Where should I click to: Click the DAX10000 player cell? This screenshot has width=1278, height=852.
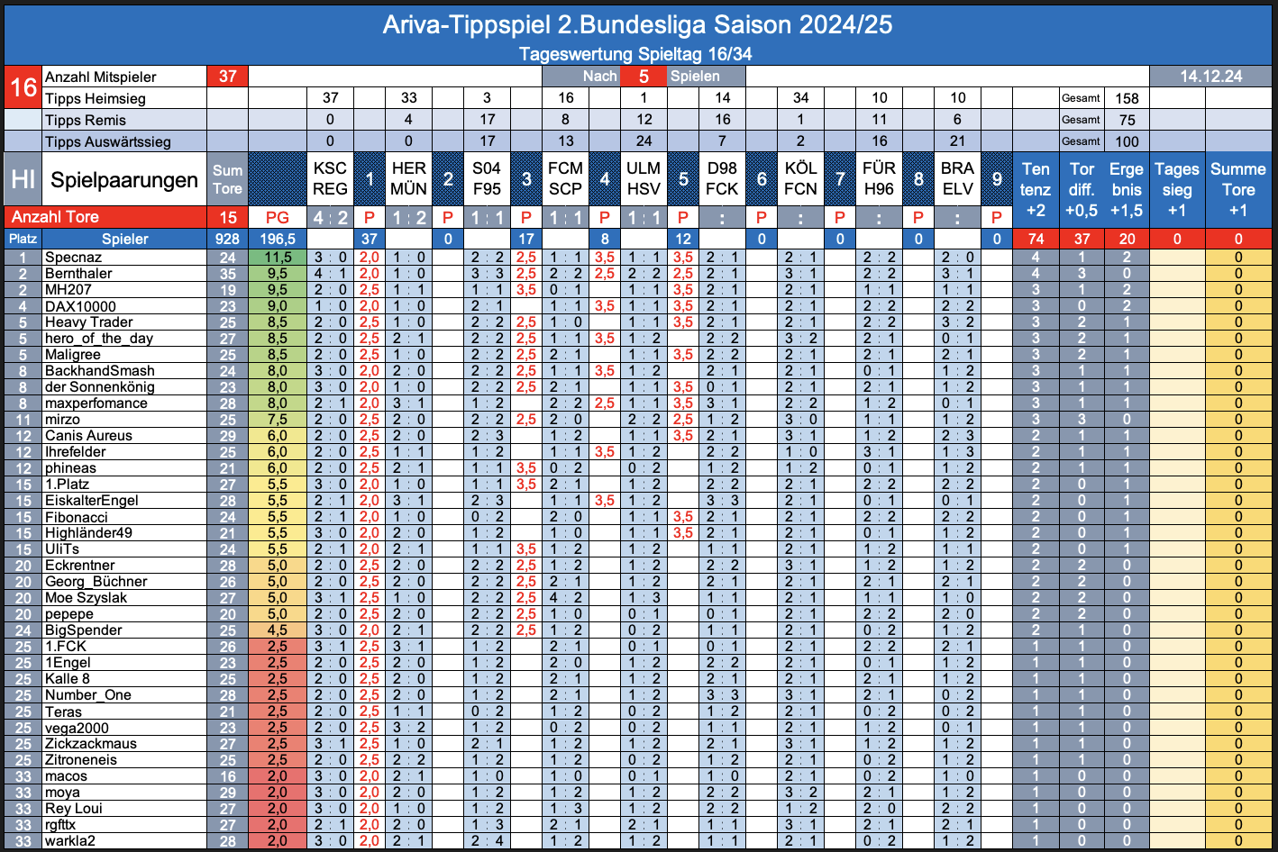[124, 306]
